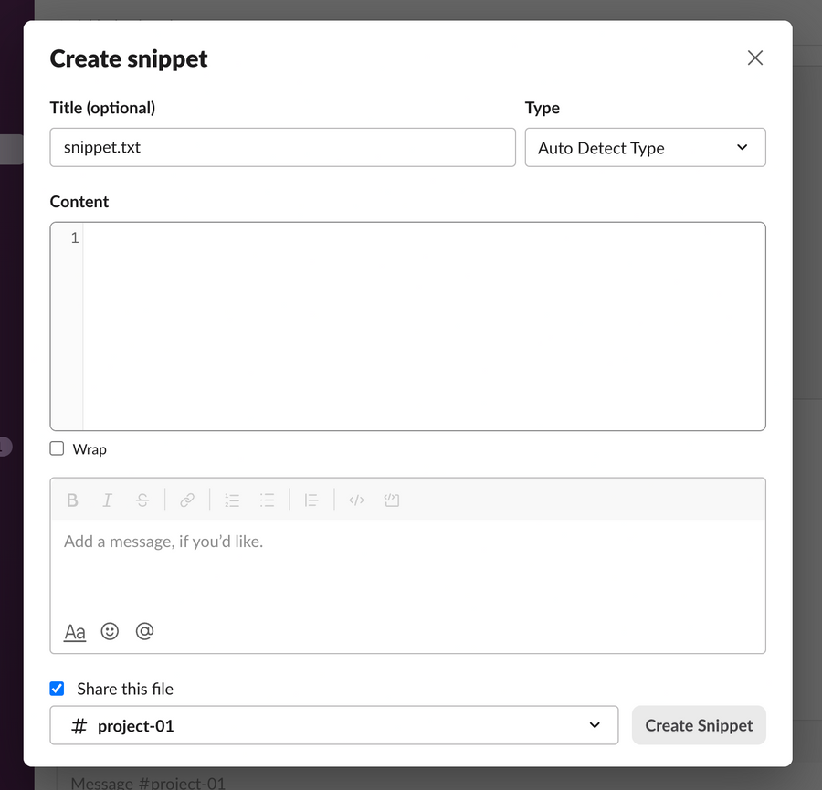The image size is (822, 790).
Task: Enable the Wrap checkbox
Action: pyautogui.click(x=56, y=448)
